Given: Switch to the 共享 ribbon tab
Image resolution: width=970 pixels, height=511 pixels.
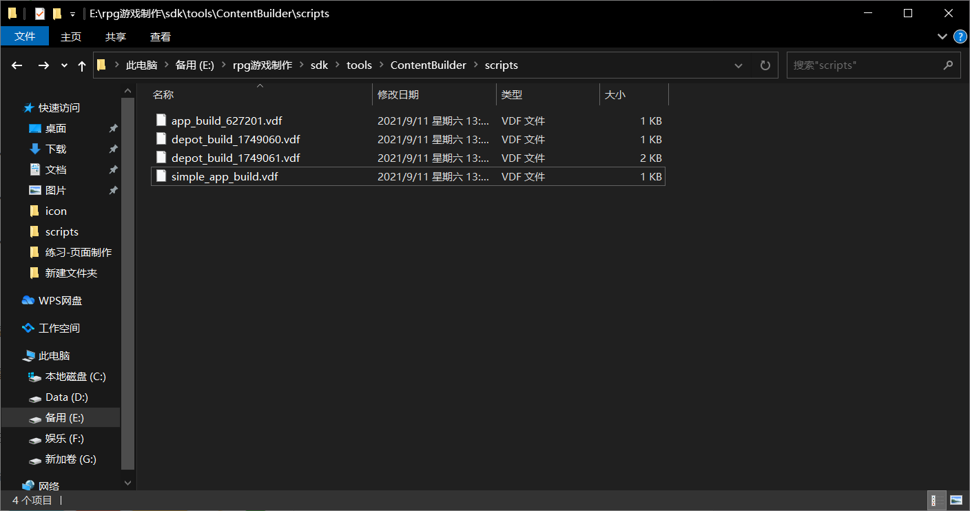Looking at the screenshot, I should (x=116, y=36).
